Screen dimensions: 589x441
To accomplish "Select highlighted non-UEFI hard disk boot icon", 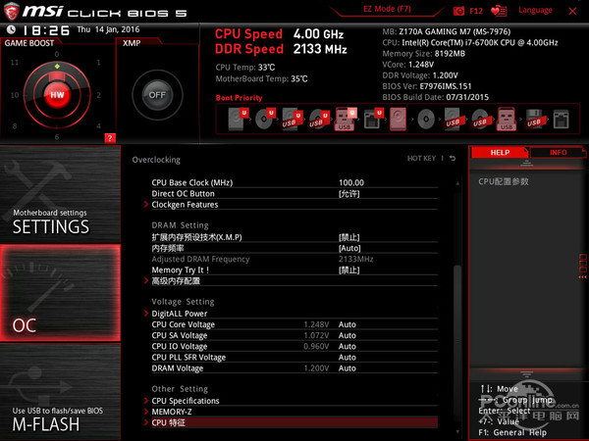I will pos(399,120).
